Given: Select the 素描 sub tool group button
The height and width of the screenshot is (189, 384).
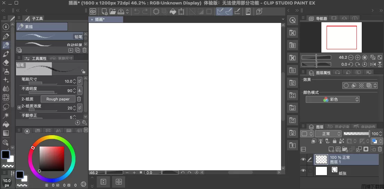Looking at the screenshot, I should (x=42, y=26).
